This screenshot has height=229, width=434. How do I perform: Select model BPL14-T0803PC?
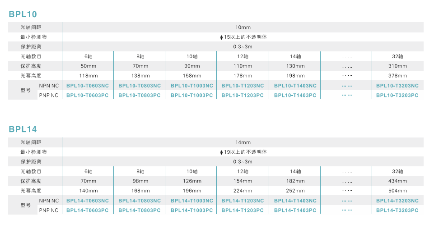(140, 210)
